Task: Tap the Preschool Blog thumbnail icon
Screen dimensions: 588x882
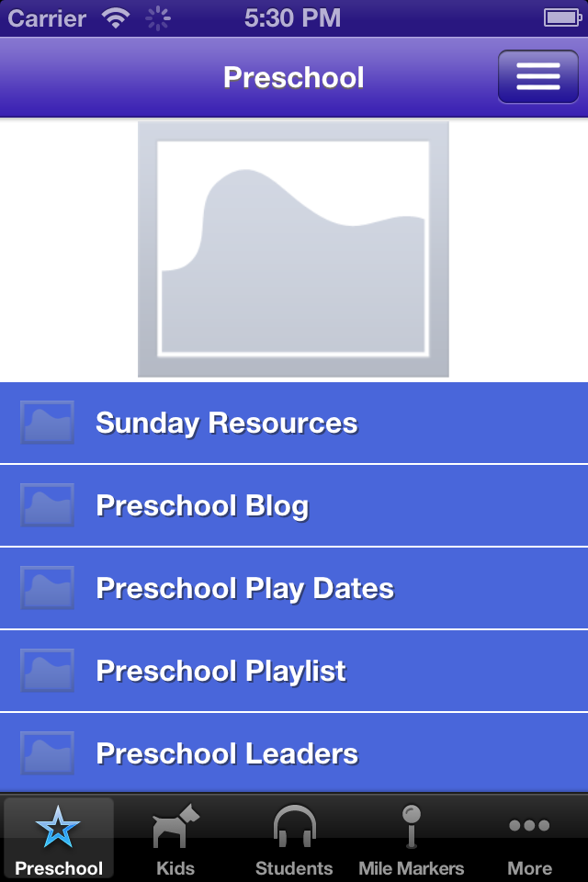Action: tap(48, 505)
